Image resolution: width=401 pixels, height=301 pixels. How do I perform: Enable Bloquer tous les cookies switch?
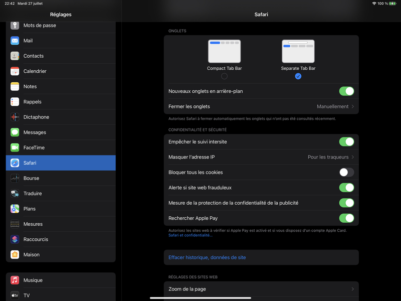tap(346, 172)
